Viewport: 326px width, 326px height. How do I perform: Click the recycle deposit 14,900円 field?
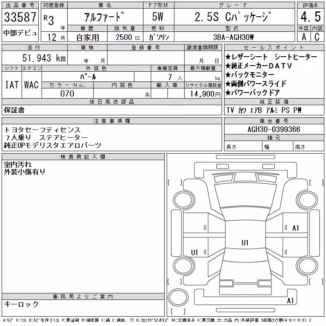pyautogui.click(x=203, y=94)
